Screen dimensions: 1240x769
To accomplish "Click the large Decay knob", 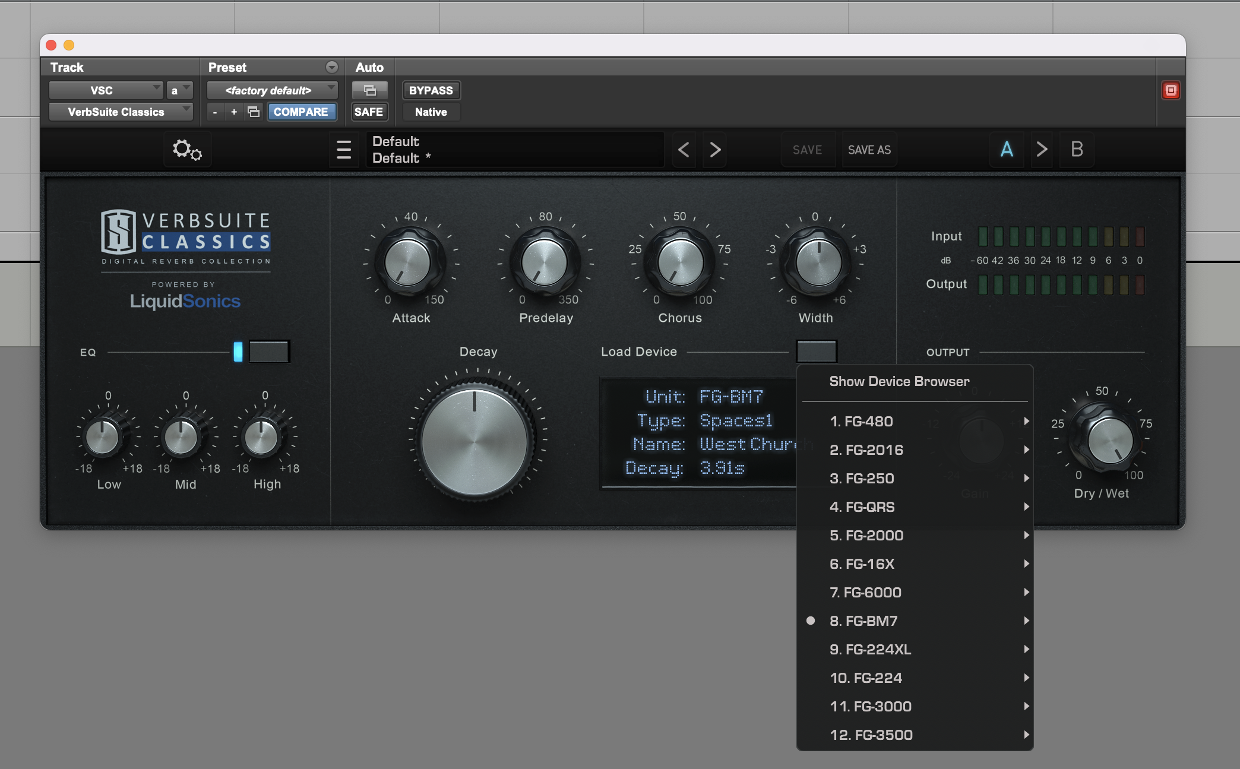I will point(475,441).
